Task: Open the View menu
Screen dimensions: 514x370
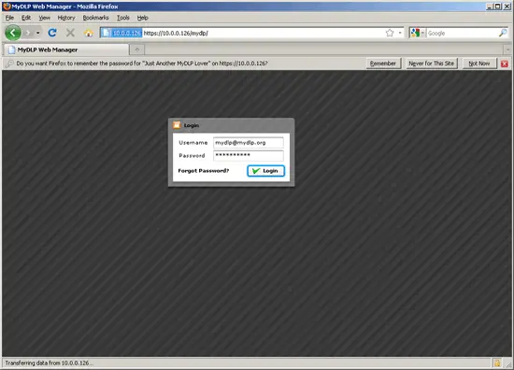Action: tap(44, 18)
